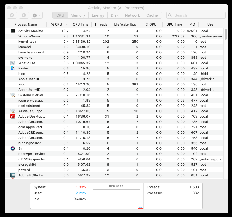232x217 pixels.
Task: Click the SystemUIServer row icon
Action: 13,95
